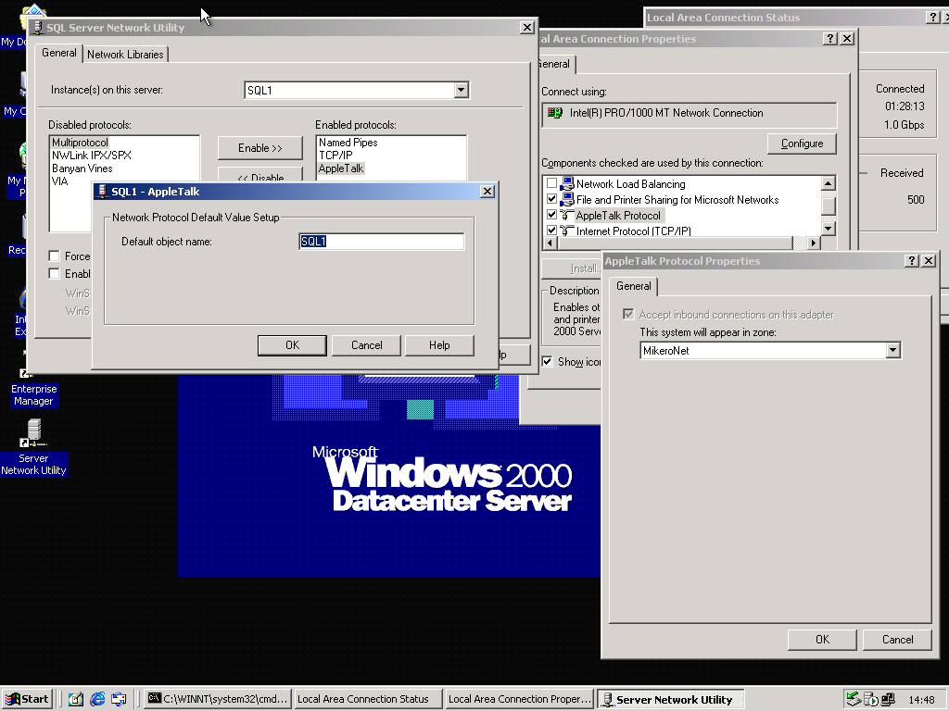Select AppleTalk in Enabled protocols list

341,168
